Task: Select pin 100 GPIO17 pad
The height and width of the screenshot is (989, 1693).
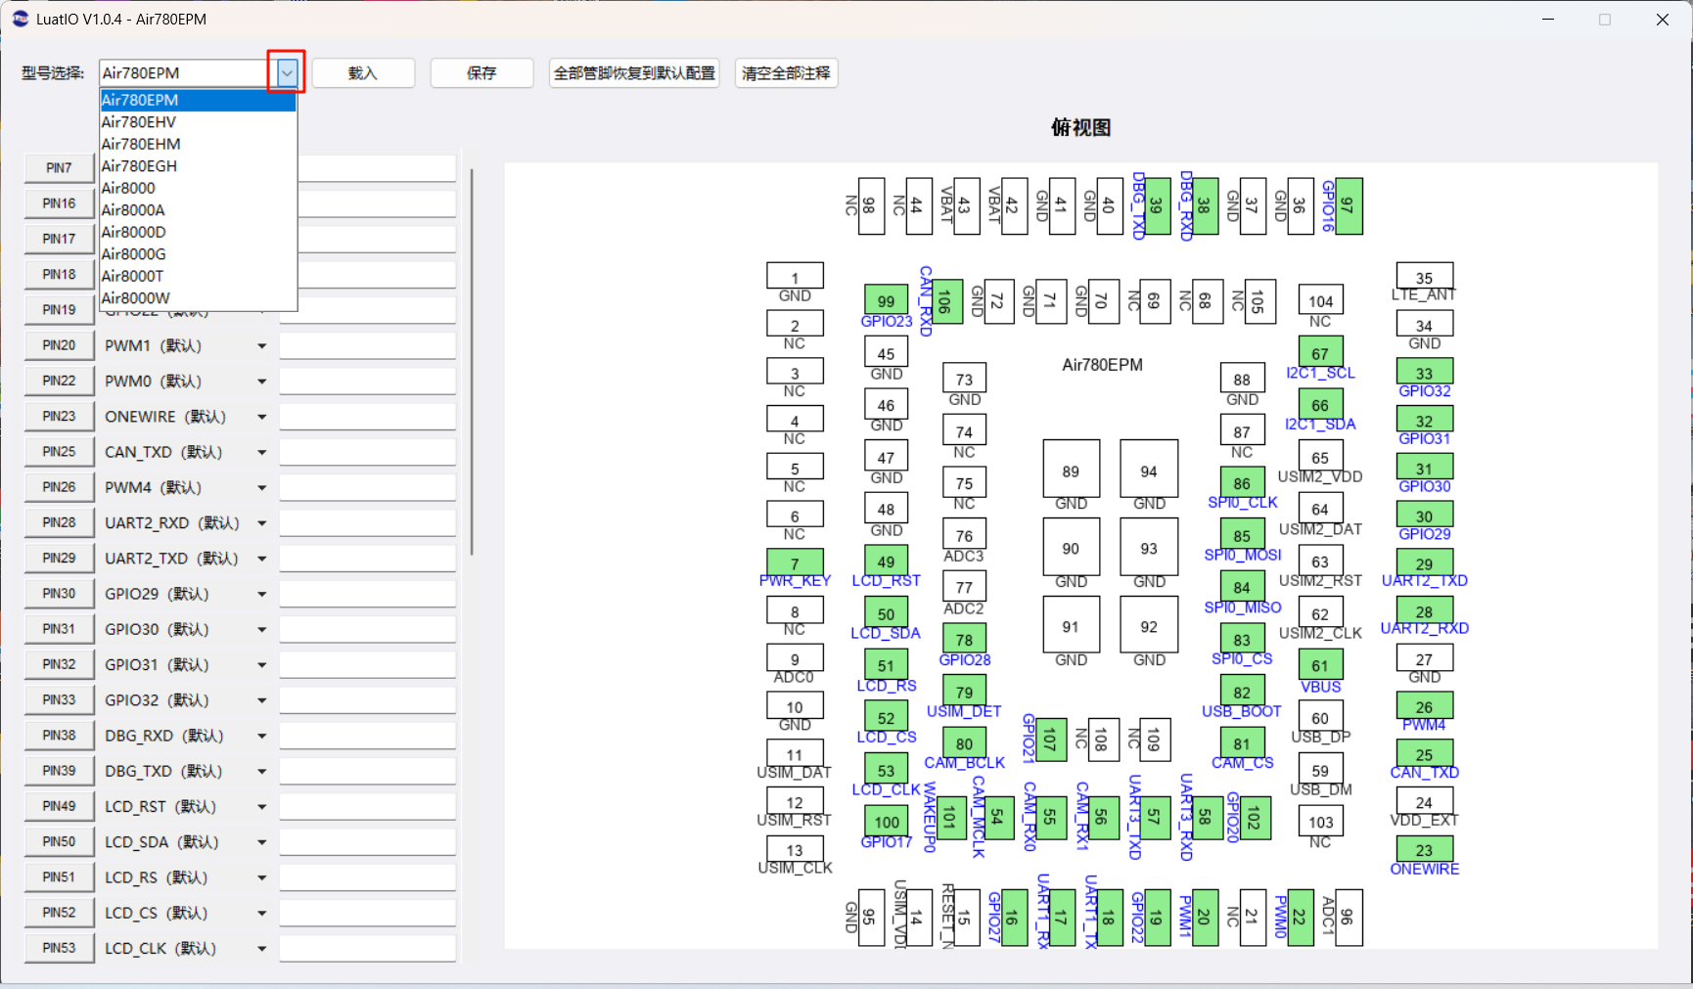Action: (887, 822)
